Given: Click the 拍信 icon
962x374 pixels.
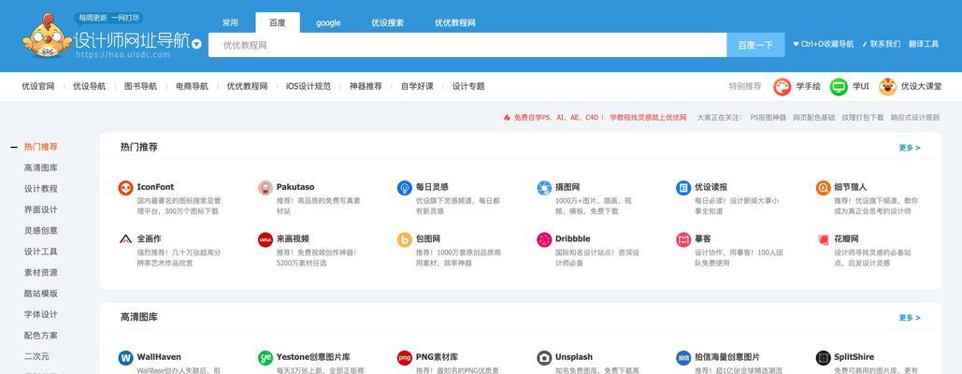Looking at the screenshot, I should click(683, 357).
